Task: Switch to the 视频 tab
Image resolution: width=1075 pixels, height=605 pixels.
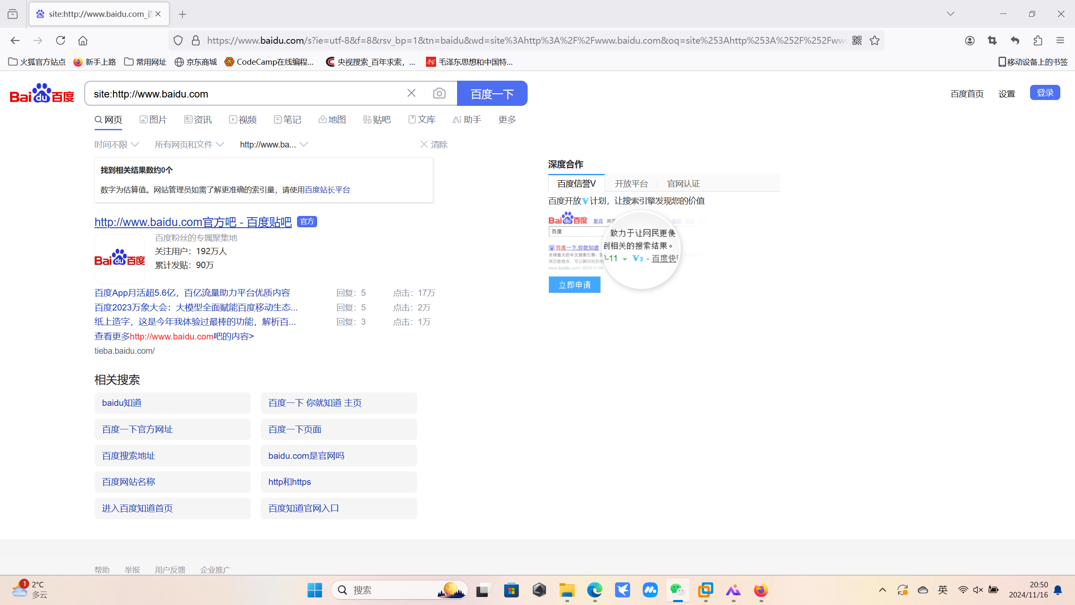Action: (x=243, y=120)
